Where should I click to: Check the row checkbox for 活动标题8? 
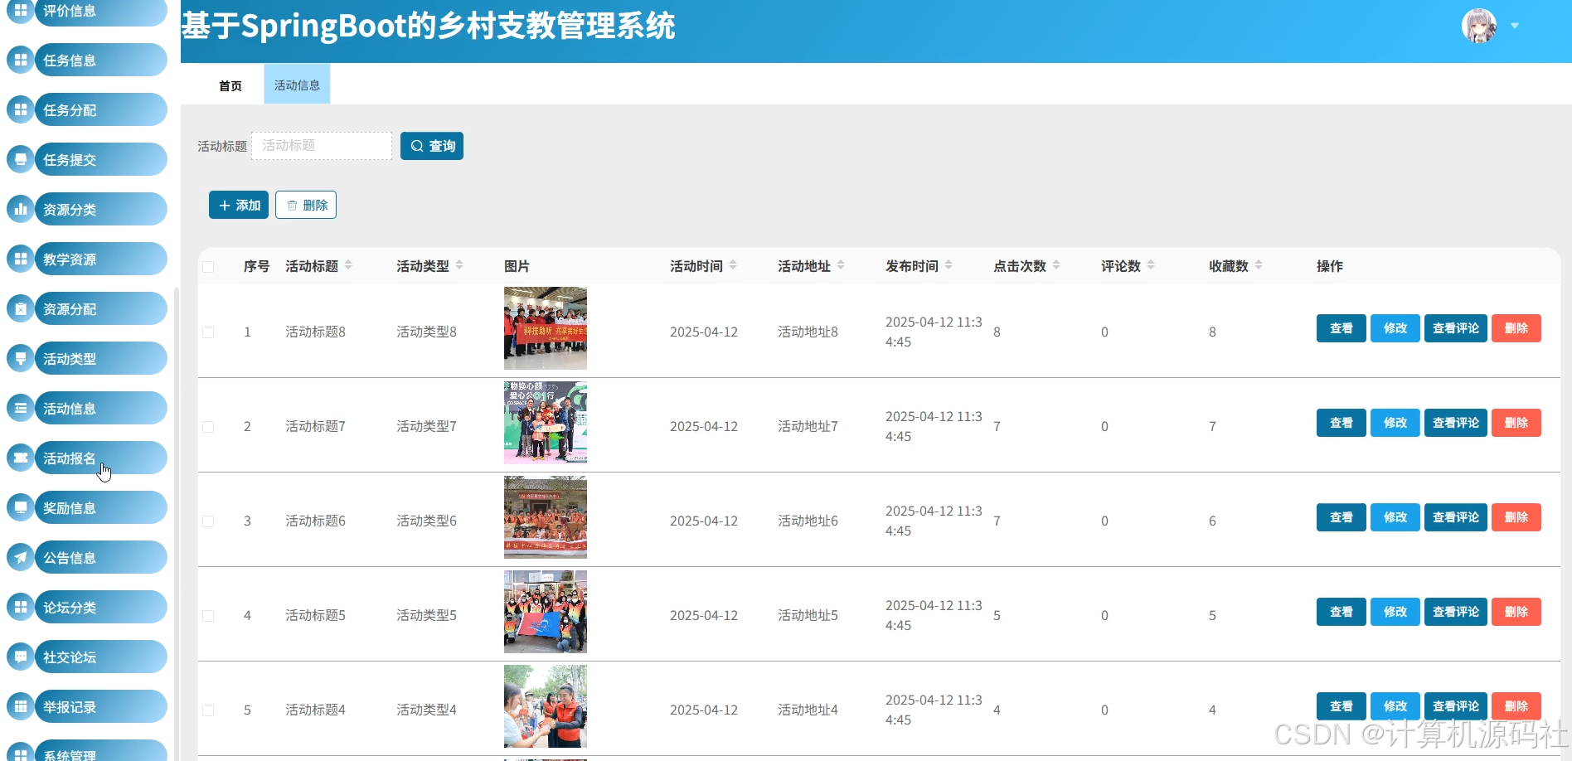pos(208,332)
